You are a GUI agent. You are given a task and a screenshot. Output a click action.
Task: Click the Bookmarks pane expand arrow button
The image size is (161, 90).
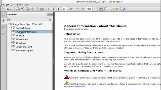51,14
